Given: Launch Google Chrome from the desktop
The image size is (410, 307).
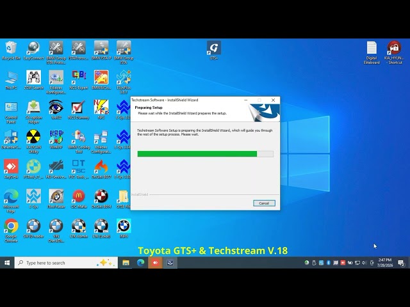Looking at the screenshot, I should (x=11, y=230).
